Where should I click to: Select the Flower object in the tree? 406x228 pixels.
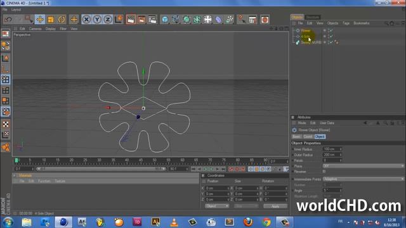point(306,30)
